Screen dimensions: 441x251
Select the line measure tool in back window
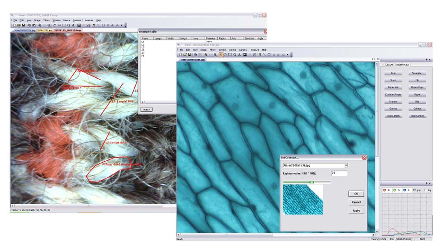click(99, 25)
